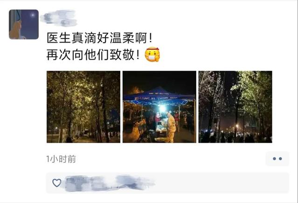Viewport: 298px width, 203px height.
Task: Click the street lamp in the third photo
Action: [237, 126]
